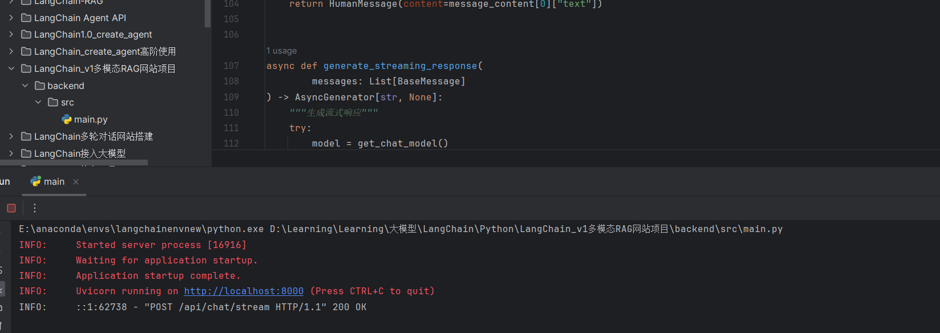
Task: Click the src folder icon
Action: pos(53,103)
